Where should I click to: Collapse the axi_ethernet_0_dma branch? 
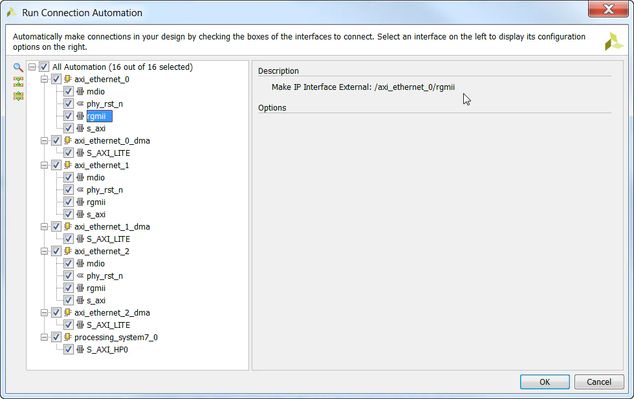(x=44, y=140)
